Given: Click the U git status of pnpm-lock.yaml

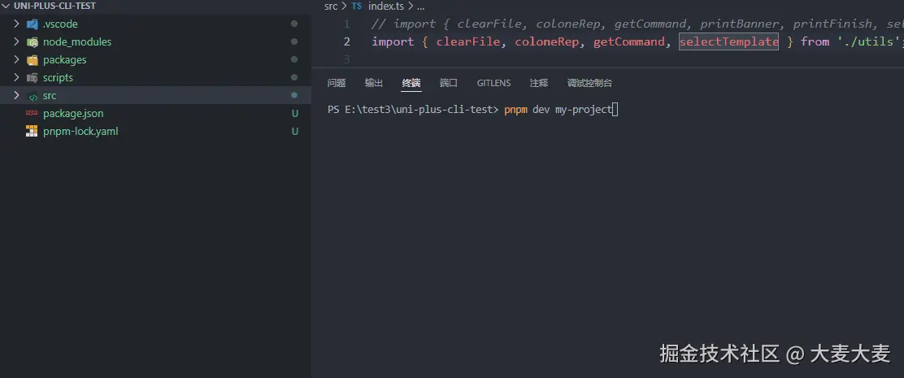Looking at the screenshot, I should (x=294, y=132).
